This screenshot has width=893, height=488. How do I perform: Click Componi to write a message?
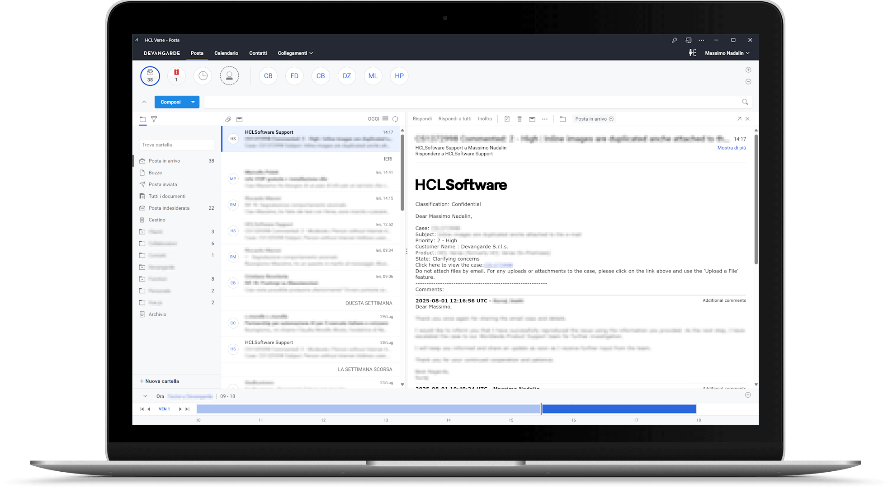coord(171,102)
